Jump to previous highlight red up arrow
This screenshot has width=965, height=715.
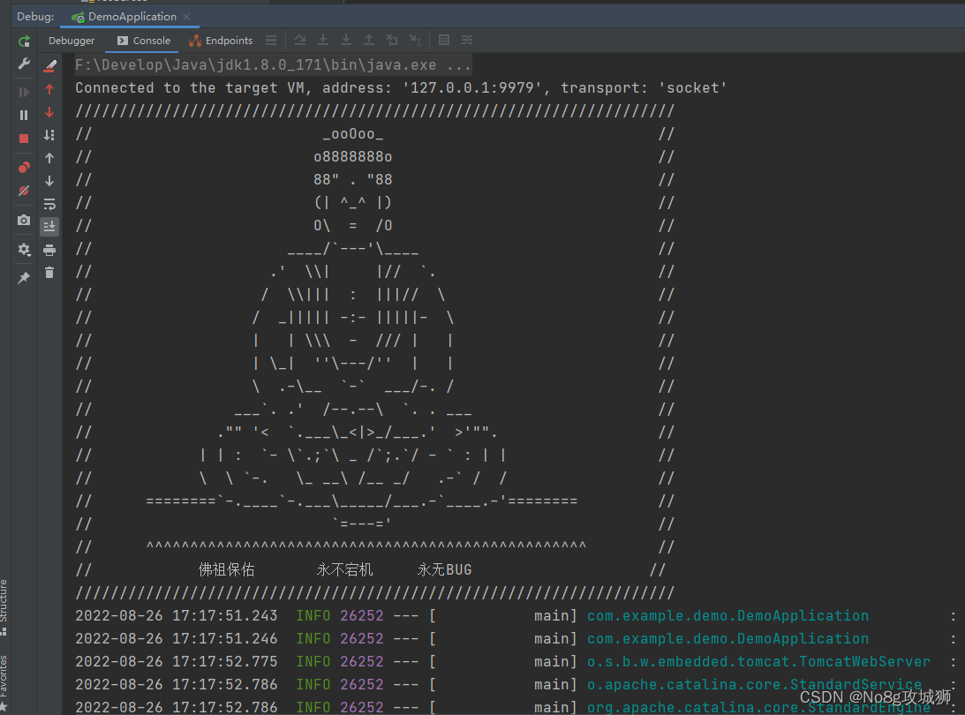tap(49, 89)
